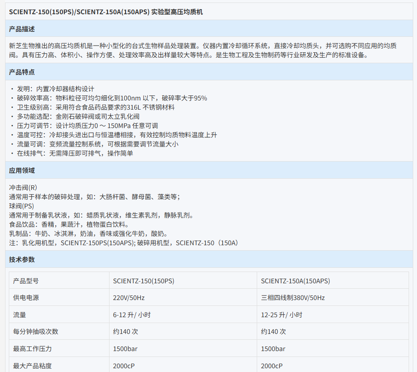Viewport: 417px width, 372px height.
Task: Click the 球阀(PS) subheading
Action: (x=21, y=206)
